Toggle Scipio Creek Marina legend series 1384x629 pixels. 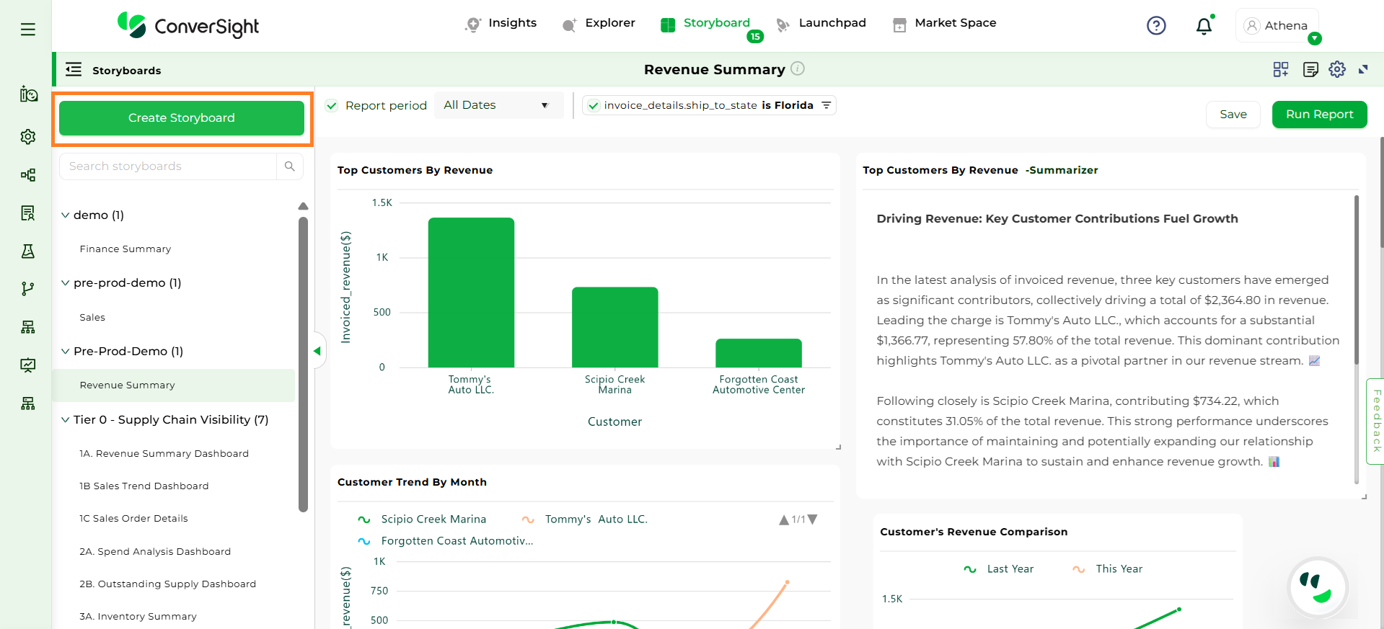433,519
